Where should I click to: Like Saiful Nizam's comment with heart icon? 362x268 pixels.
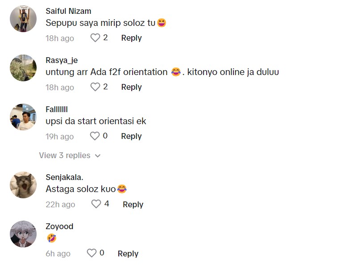click(x=95, y=38)
